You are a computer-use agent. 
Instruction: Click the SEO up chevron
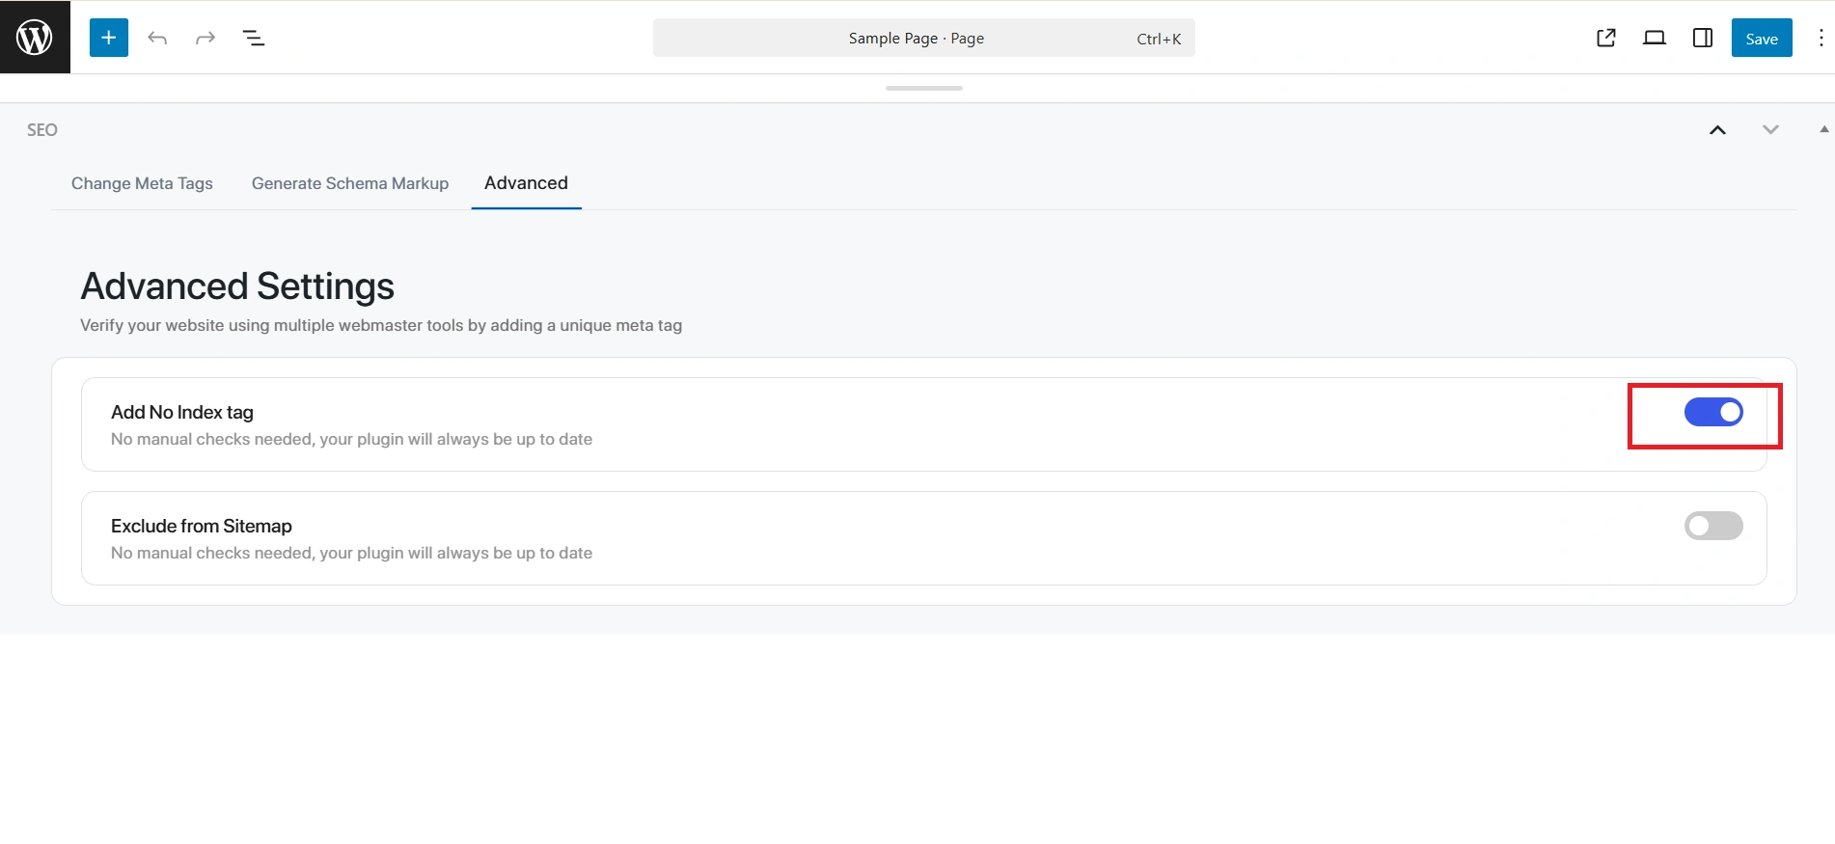[x=1718, y=130]
